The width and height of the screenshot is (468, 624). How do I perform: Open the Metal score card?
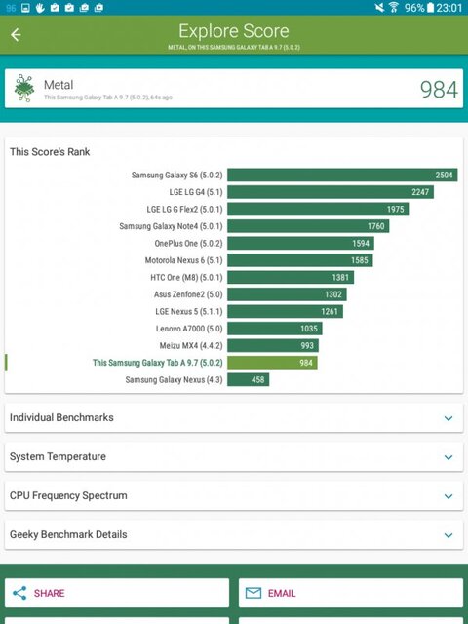coord(234,89)
